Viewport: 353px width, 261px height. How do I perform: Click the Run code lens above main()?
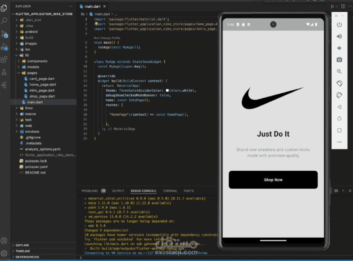click(96, 38)
